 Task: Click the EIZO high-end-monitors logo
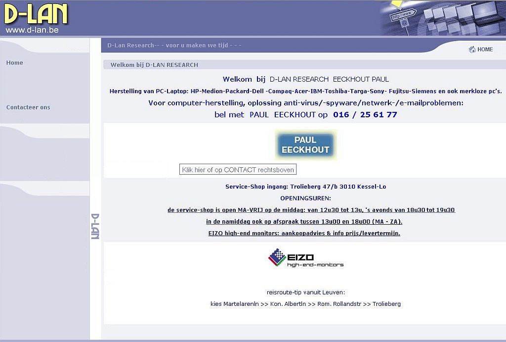[305, 258]
